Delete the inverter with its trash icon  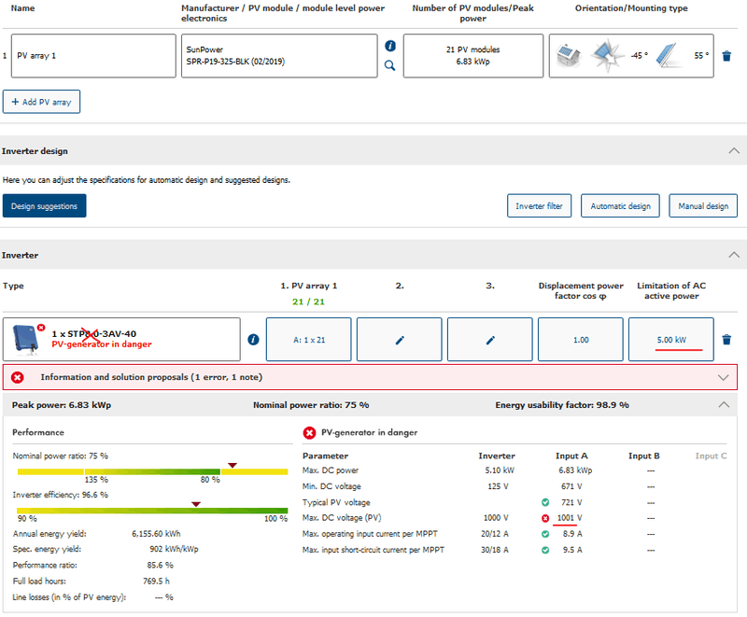(x=727, y=341)
